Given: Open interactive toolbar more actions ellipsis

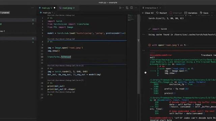Looking at the screenshot, I should click(x=212, y=13).
